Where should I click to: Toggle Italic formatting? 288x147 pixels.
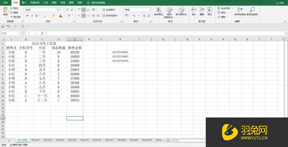click(32, 16)
